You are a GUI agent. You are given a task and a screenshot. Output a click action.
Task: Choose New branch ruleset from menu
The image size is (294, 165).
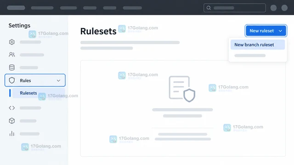pyautogui.click(x=258, y=45)
